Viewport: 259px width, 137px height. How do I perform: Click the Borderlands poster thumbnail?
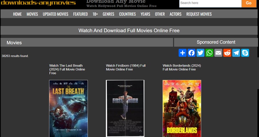coord(182,108)
